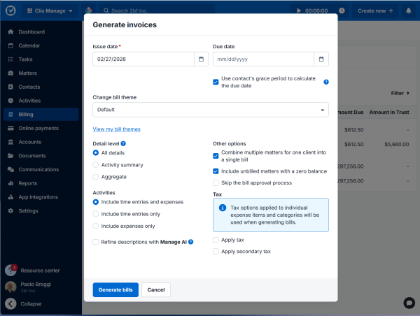Click Amount in Trust column header
Screen dimensions: 420x316
tap(389, 113)
